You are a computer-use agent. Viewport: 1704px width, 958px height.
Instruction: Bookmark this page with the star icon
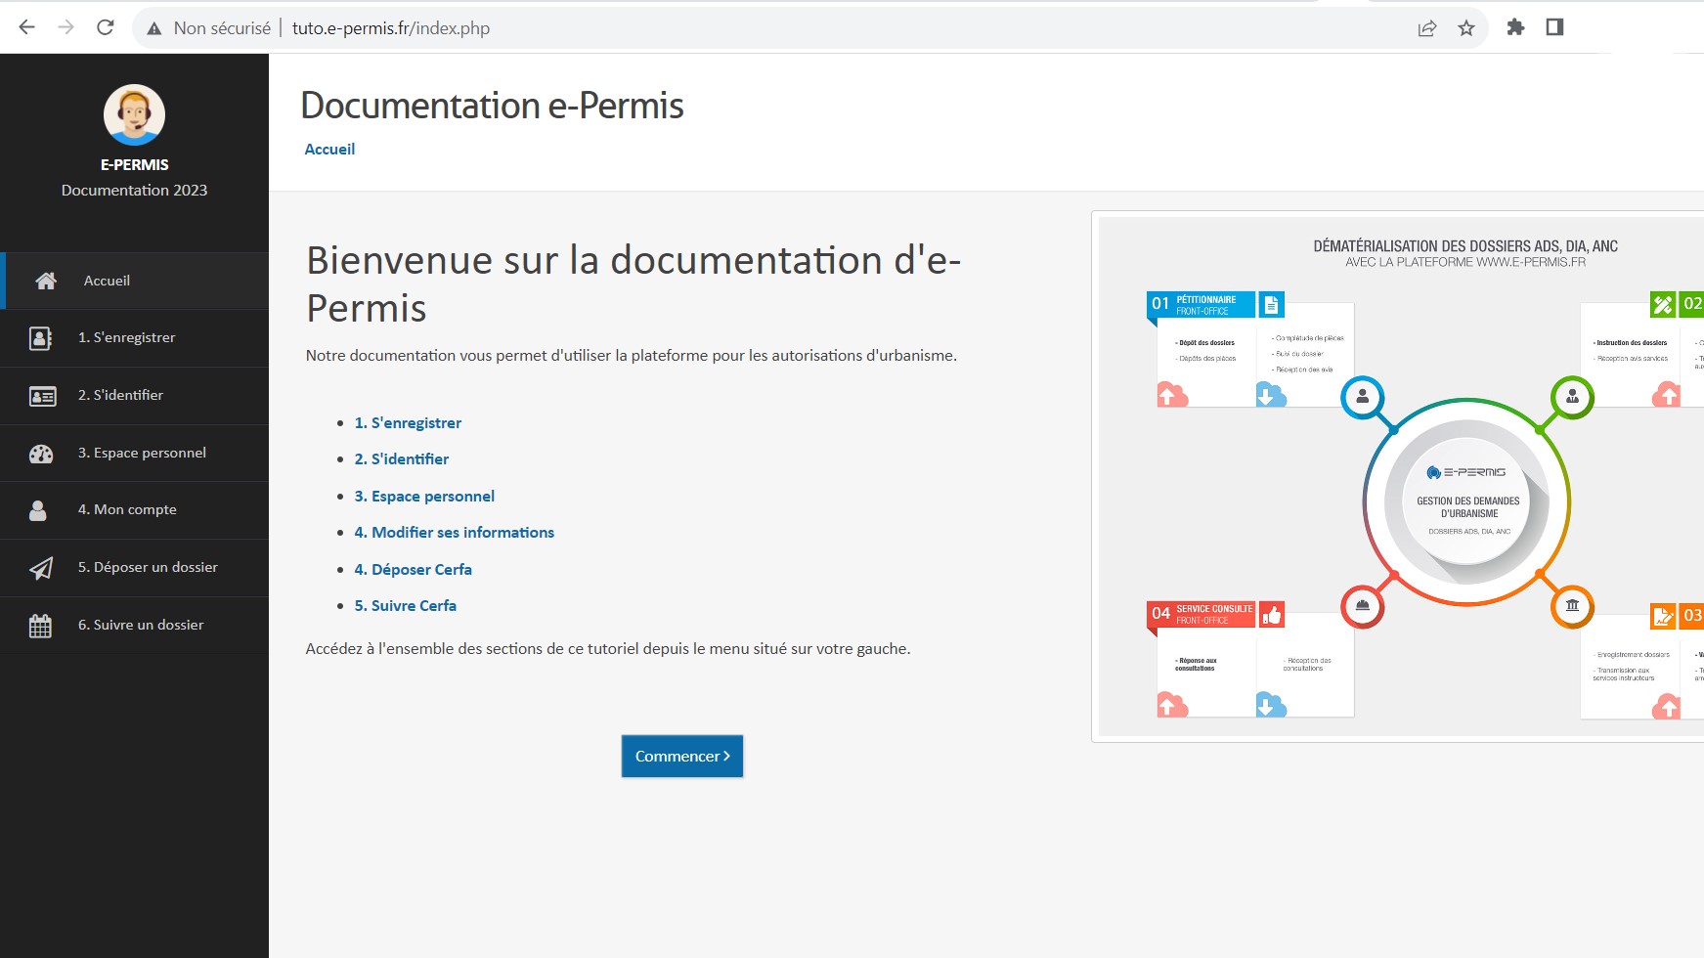coord(1465,28)
